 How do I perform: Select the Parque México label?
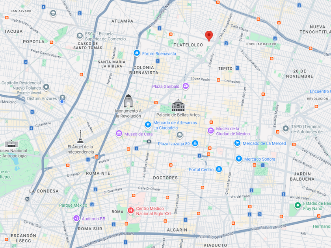click(73, 205)
